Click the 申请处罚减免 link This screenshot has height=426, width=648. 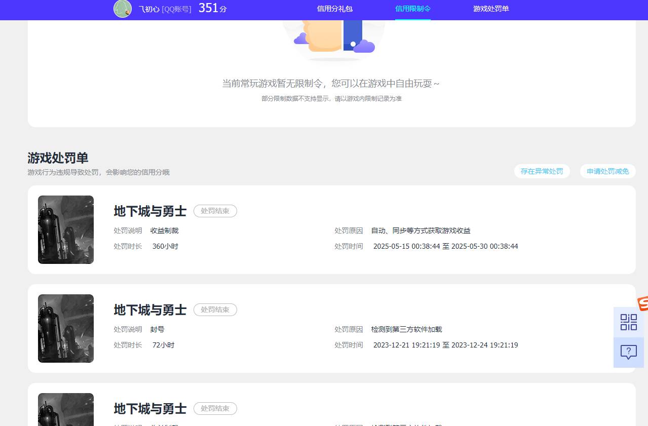(607, 171)
